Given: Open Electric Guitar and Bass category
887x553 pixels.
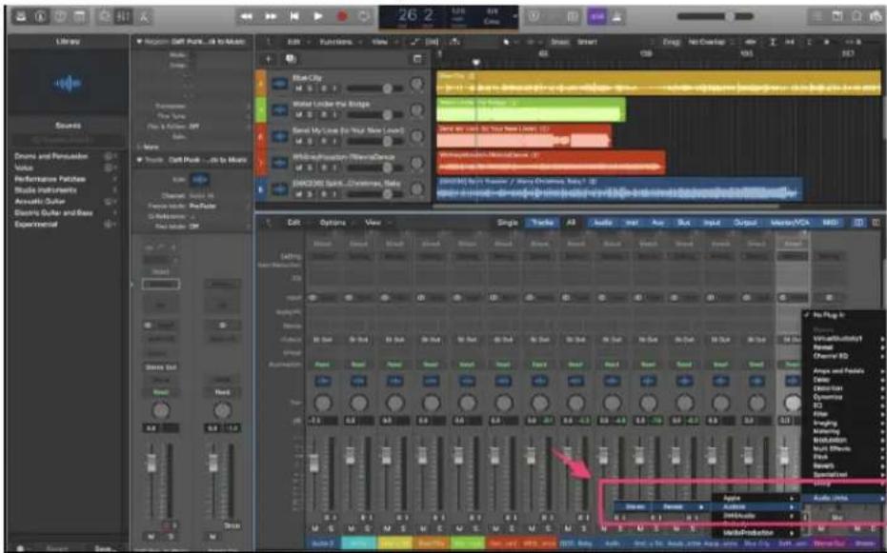Looking at the screenshot, I should click(x=53, y=212).
